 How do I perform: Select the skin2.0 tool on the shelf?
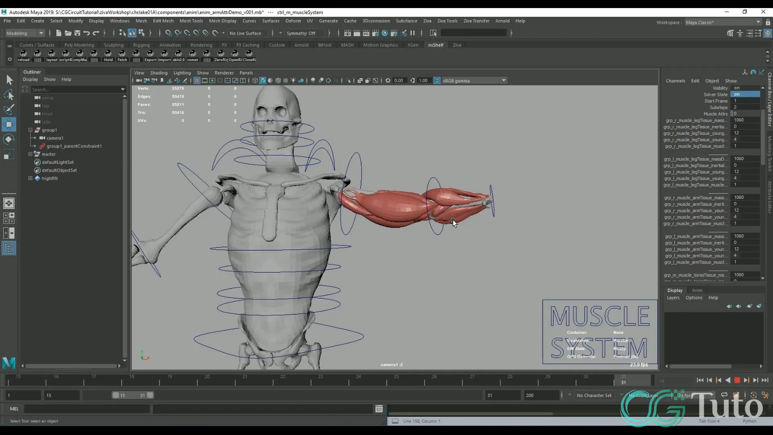[x=178, y=55]
